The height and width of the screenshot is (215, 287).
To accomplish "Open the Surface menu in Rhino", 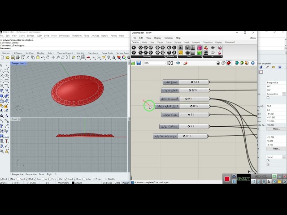I will pos(30,36).
